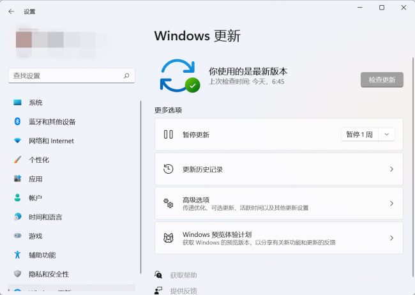415x295 pixels.
Task: Click the gamepad icon beside 游戏
Action: click(17, 236)
